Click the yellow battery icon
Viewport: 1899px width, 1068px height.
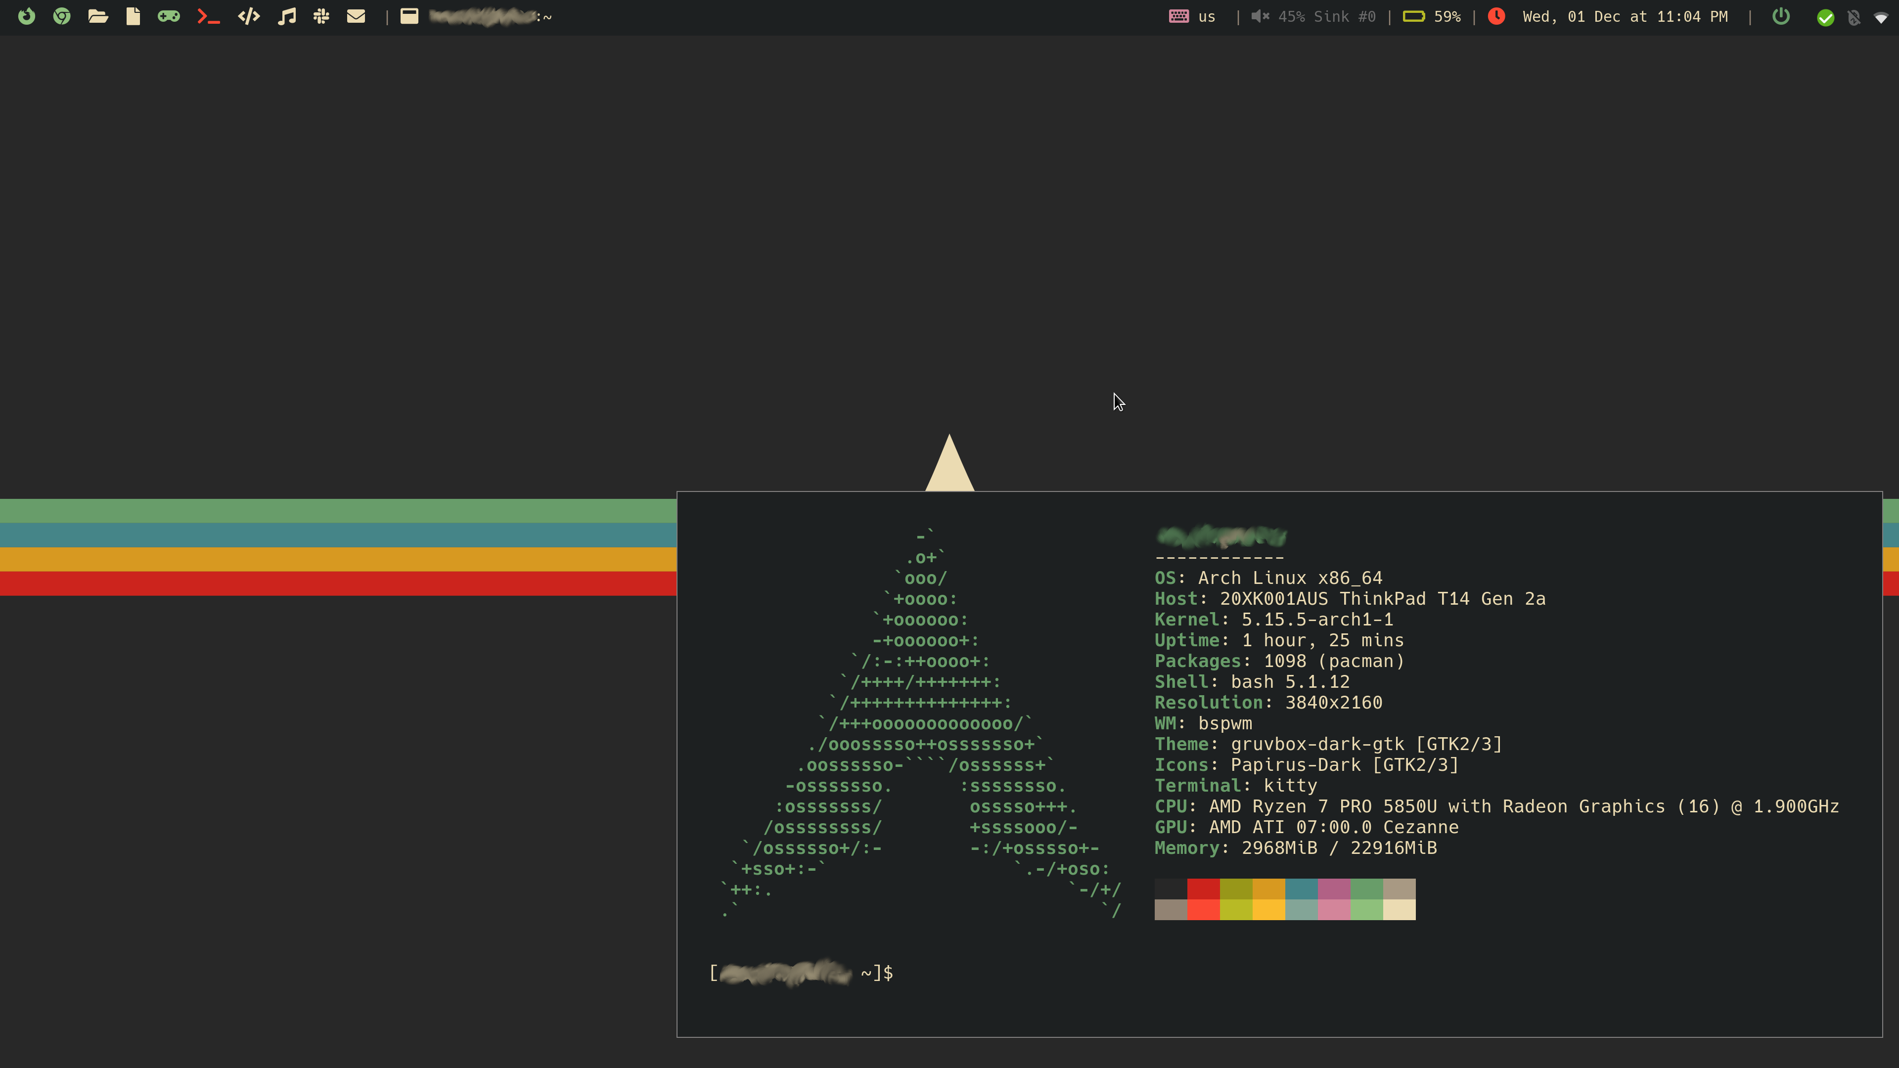coord(1414,16)
